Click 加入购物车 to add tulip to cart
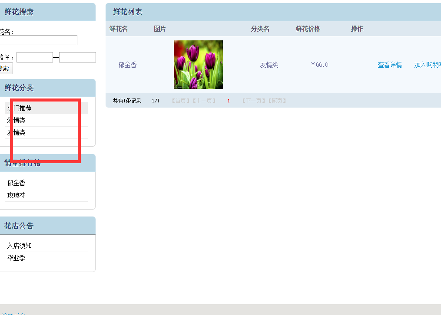 pyautogui.click(x=428, y=64)
